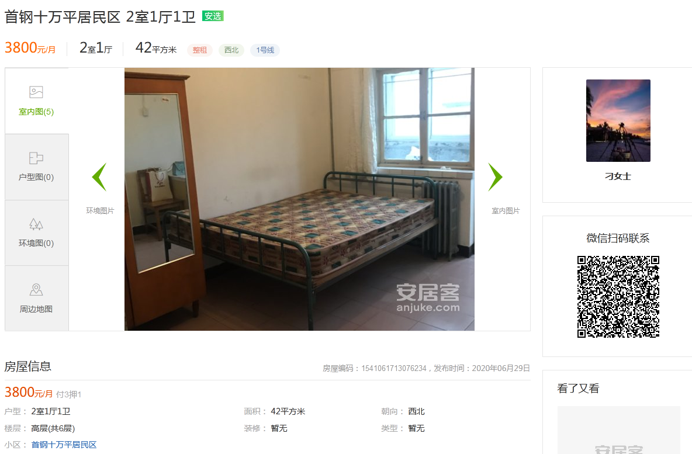Open the listing under 看了又看
Screen dimensions: 692x454
619,430
